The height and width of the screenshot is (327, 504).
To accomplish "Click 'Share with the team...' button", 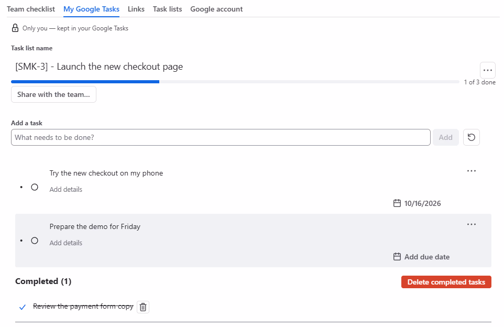I will pos(53,94).
